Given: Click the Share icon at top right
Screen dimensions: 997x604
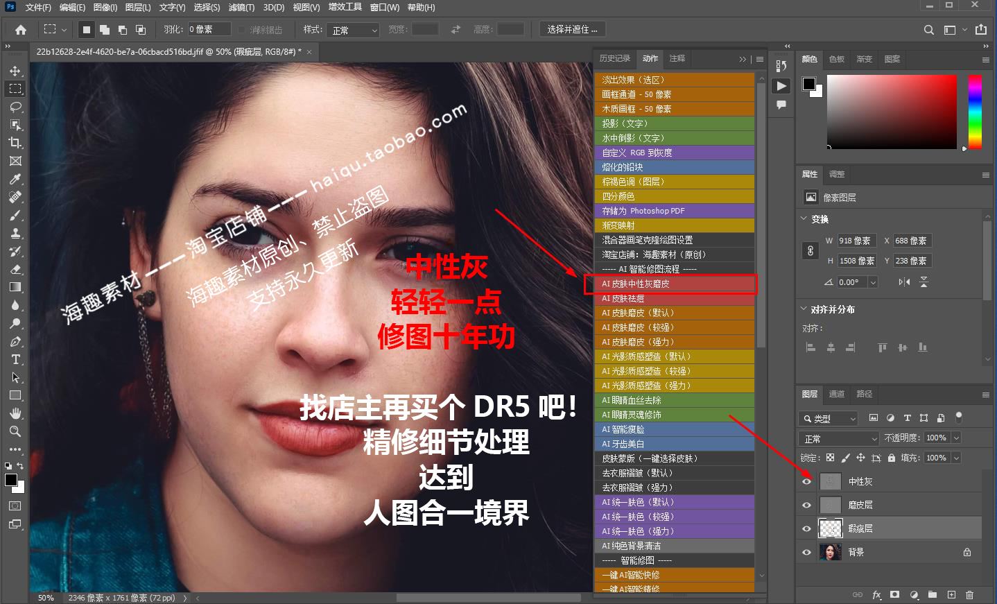Looking at the screenshot, I should (981, 30).
